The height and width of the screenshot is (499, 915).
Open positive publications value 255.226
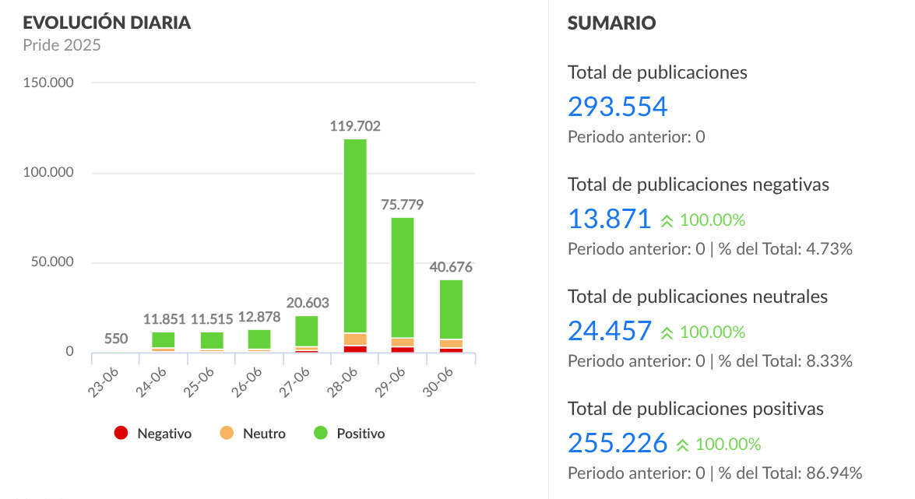coord(618,444)
